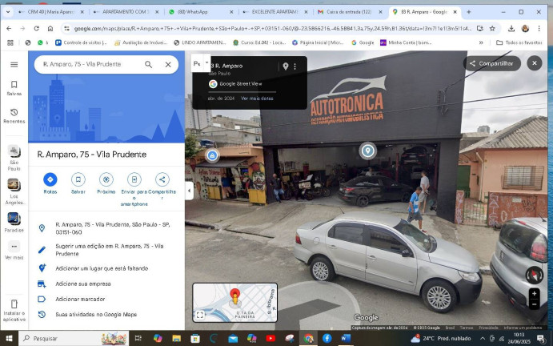
Task: Show hidden system tray icons
Action: pos(483,339)
